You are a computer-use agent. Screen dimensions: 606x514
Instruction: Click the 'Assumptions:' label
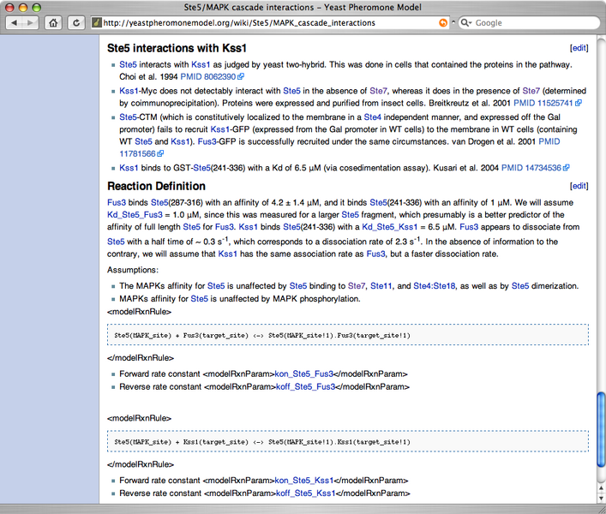click(x=133, y=270)
